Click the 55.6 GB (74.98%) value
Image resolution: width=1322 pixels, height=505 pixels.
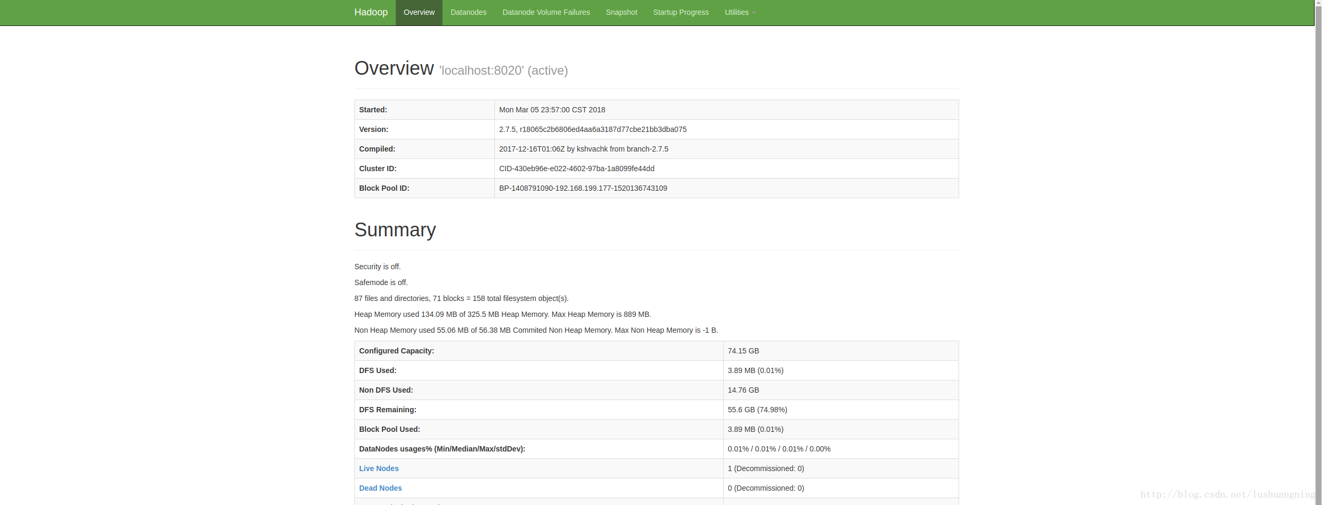758,410
